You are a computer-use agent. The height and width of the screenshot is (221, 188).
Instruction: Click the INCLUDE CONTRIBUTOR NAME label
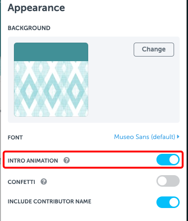[x=50, y=202]
